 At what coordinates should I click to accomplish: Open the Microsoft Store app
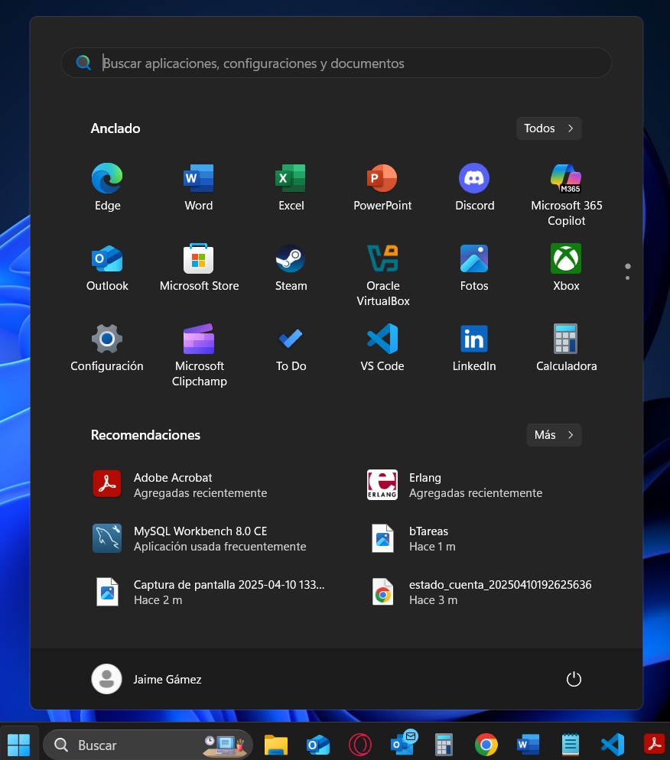coord(199,268)
